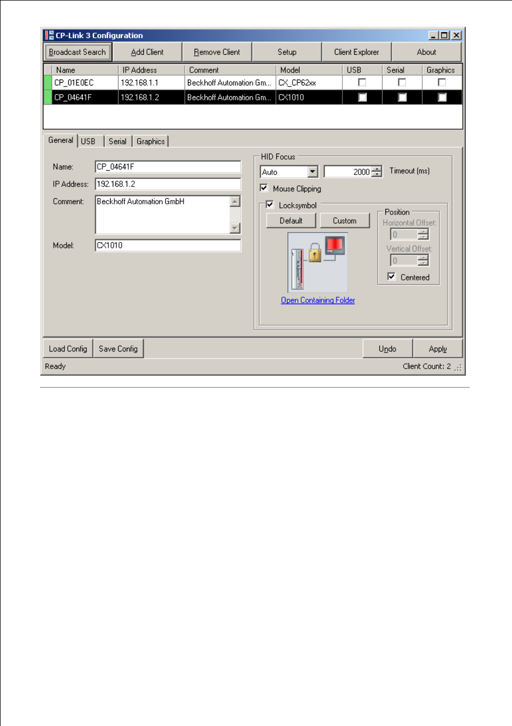Click the USB column header
512x726 pixels.
(x=362, y=70)
